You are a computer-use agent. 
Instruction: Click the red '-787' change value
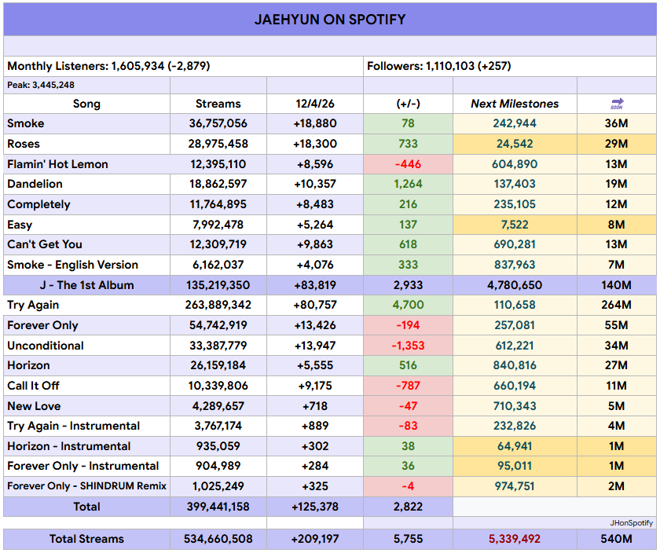click(x=408, y=386)
